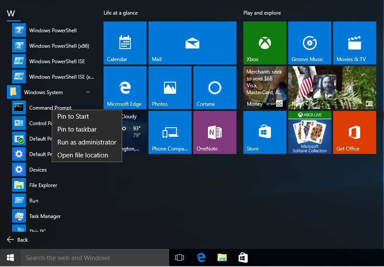
Task: Collapse the Windows System folder chevron
Action: [x=88, y=92]
